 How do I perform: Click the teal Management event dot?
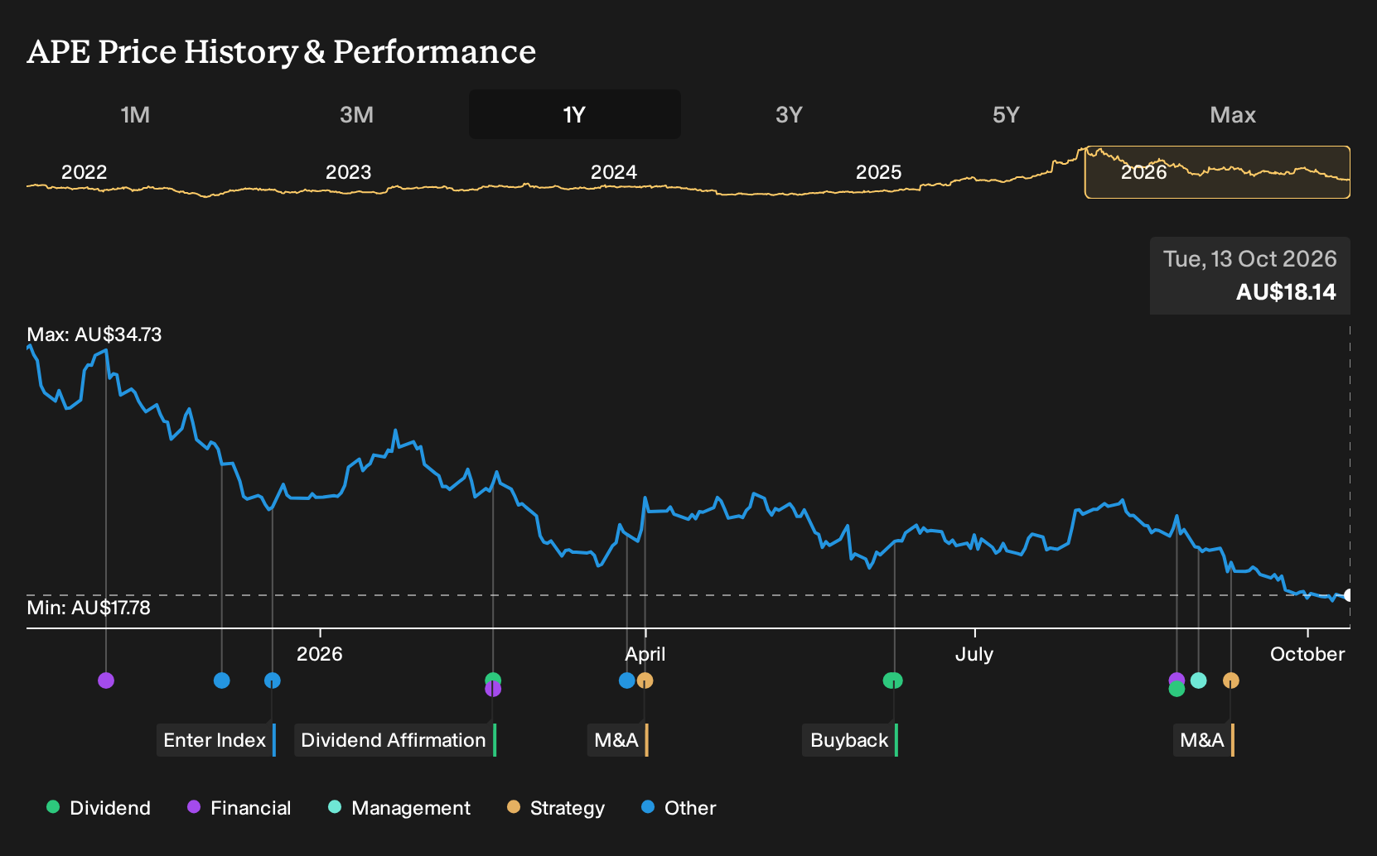[1199, 680]
